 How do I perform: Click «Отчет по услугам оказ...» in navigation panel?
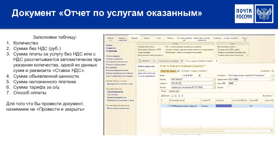coord(147,66)
